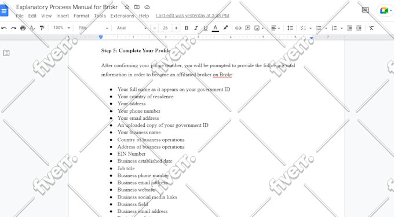Click the Redo arrow icon
The width and height of the screenshot is (394, 217).
pos(13,28)
